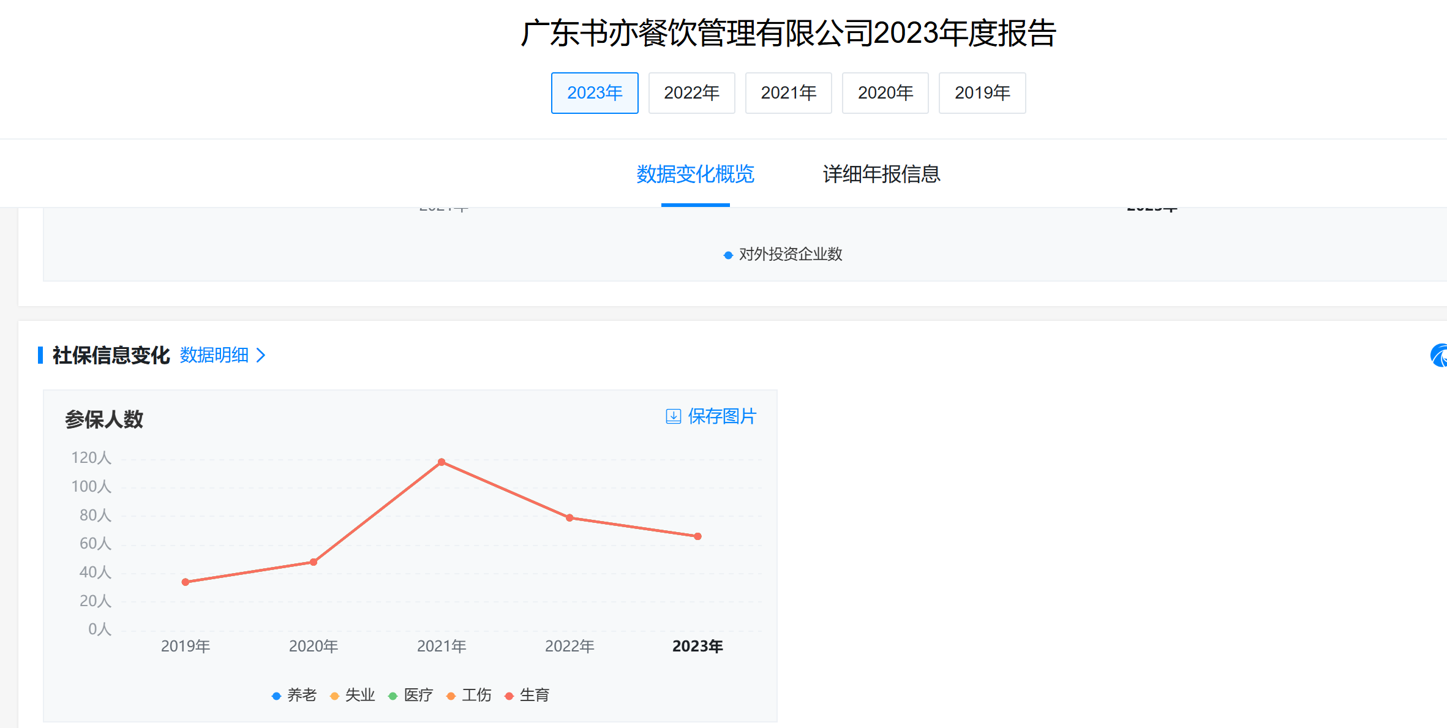Image resolution: width=1447 pixels, height=728 pixels.
Task: Select the 数据变化概览 tab
Action: pos(695,174)
